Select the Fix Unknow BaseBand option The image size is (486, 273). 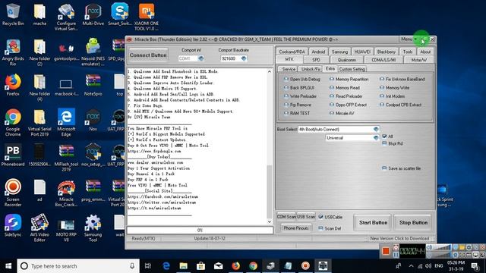[402, 79]
